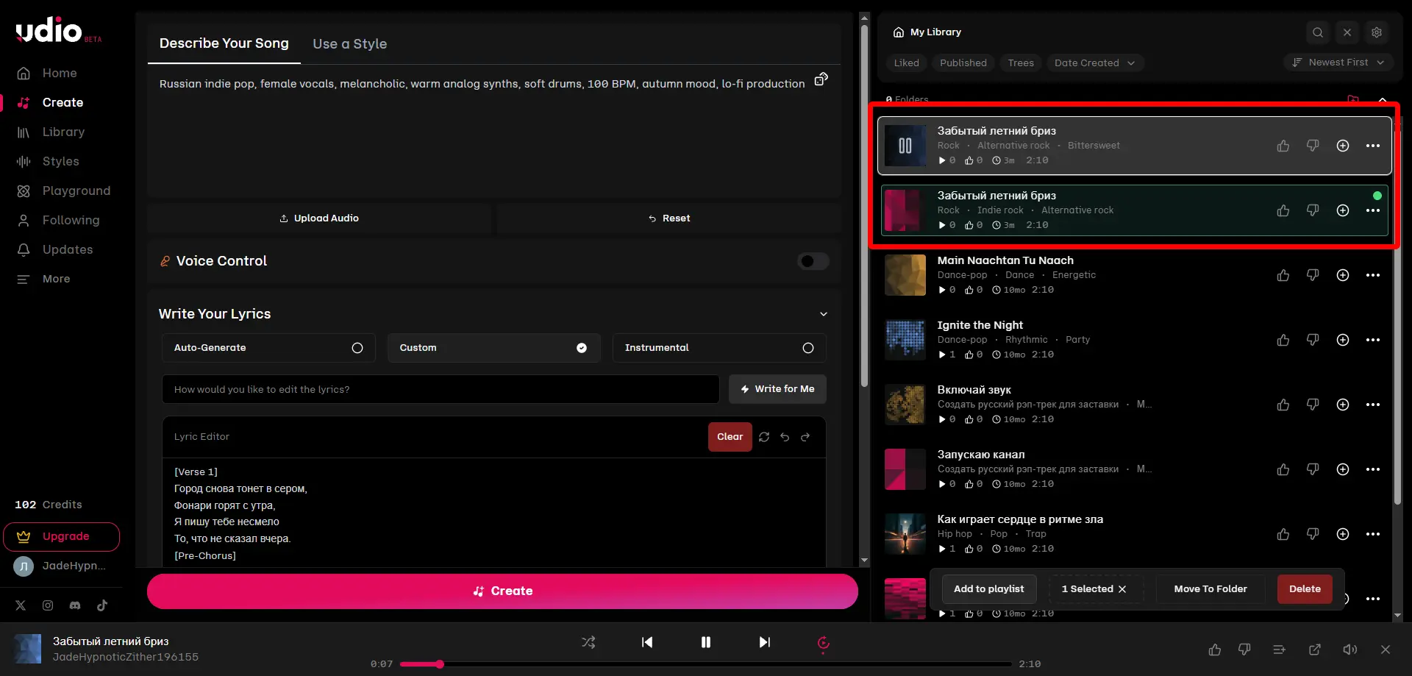Select the Instrumental option
This screenshot has height=676, width=1412.
point(719,348)
